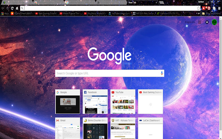Open the Google most-visited tile
This screenshot has height=139, width=222.
click(x=68, y=101)
